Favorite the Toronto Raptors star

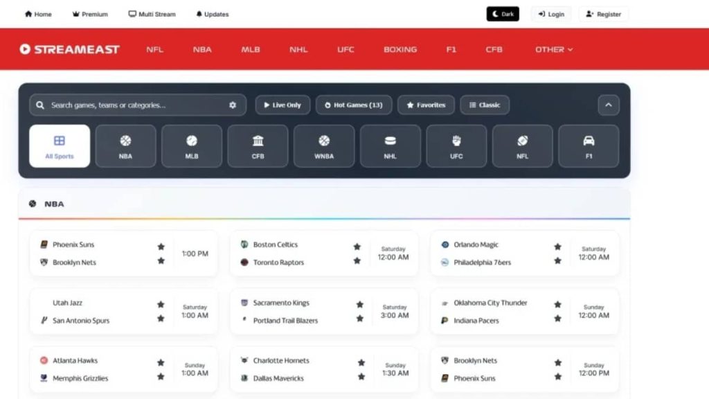coord(357,260)
